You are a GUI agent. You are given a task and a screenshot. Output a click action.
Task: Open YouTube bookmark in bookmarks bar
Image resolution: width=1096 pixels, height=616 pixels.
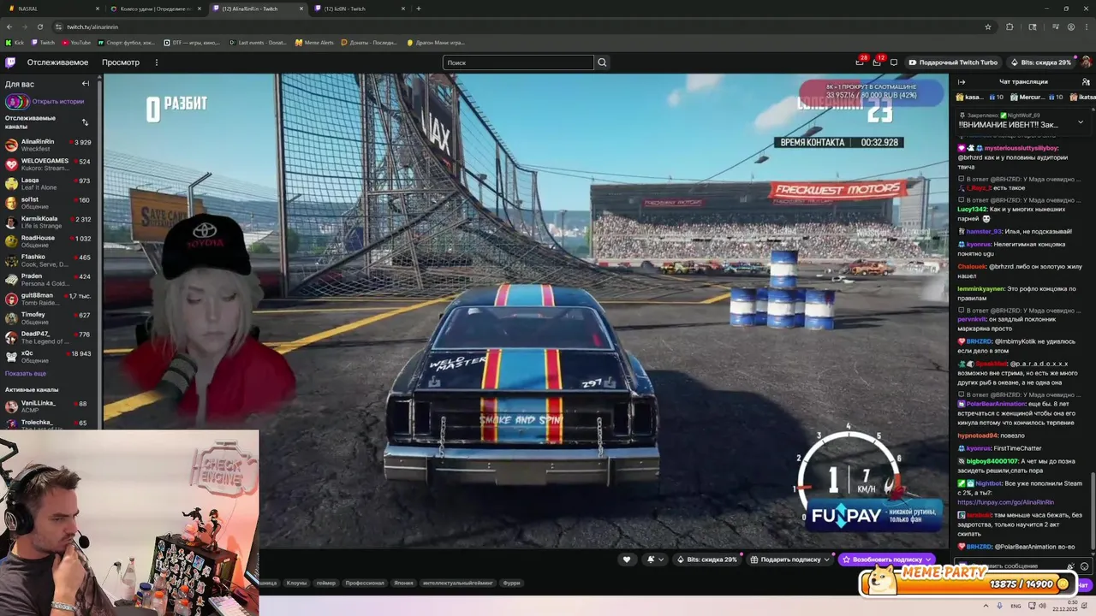pyautogui.click(x=75, y=42)
